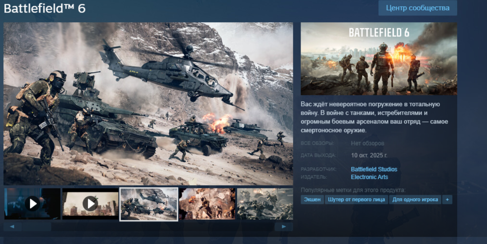Click the plus button to add tags

447,199
